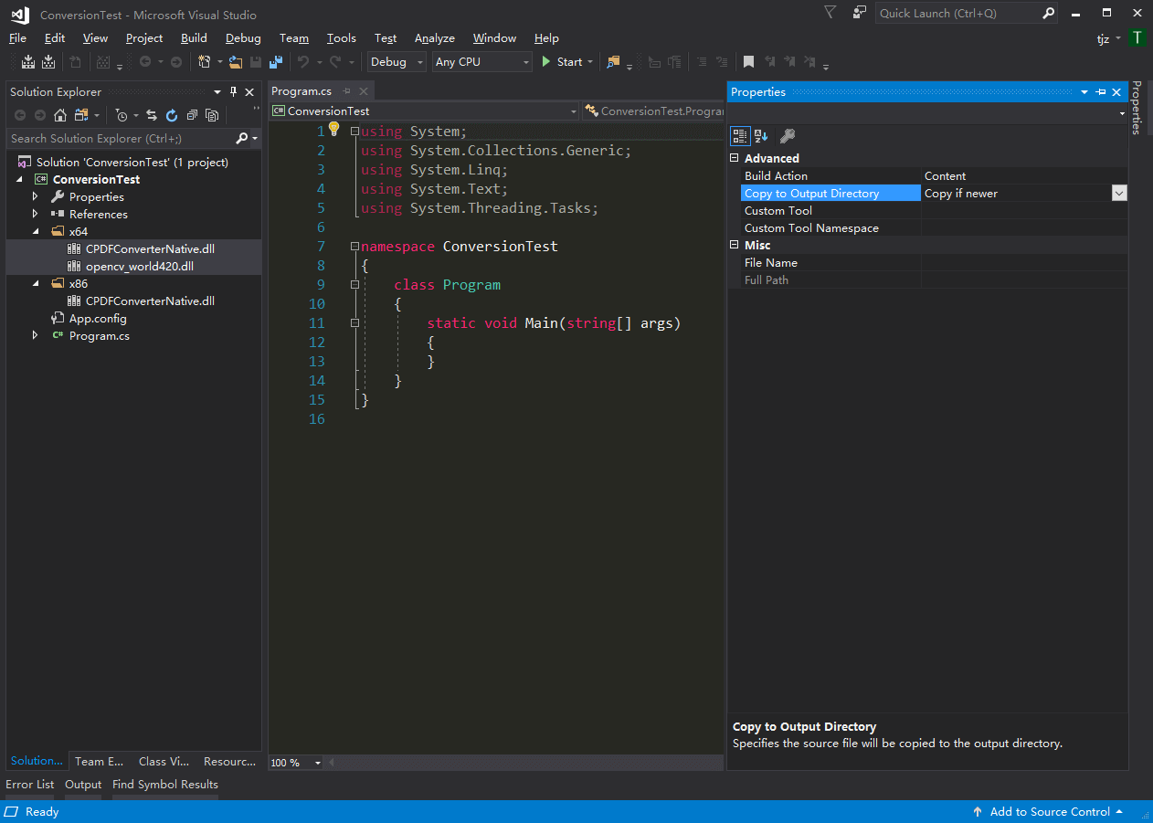
Task: Click the New Project toolbar icon
Action: coord(205,62)
